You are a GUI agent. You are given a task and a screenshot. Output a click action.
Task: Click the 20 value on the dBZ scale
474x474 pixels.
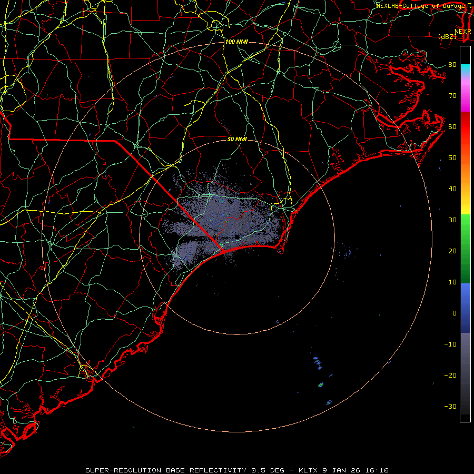coord(452,251)
